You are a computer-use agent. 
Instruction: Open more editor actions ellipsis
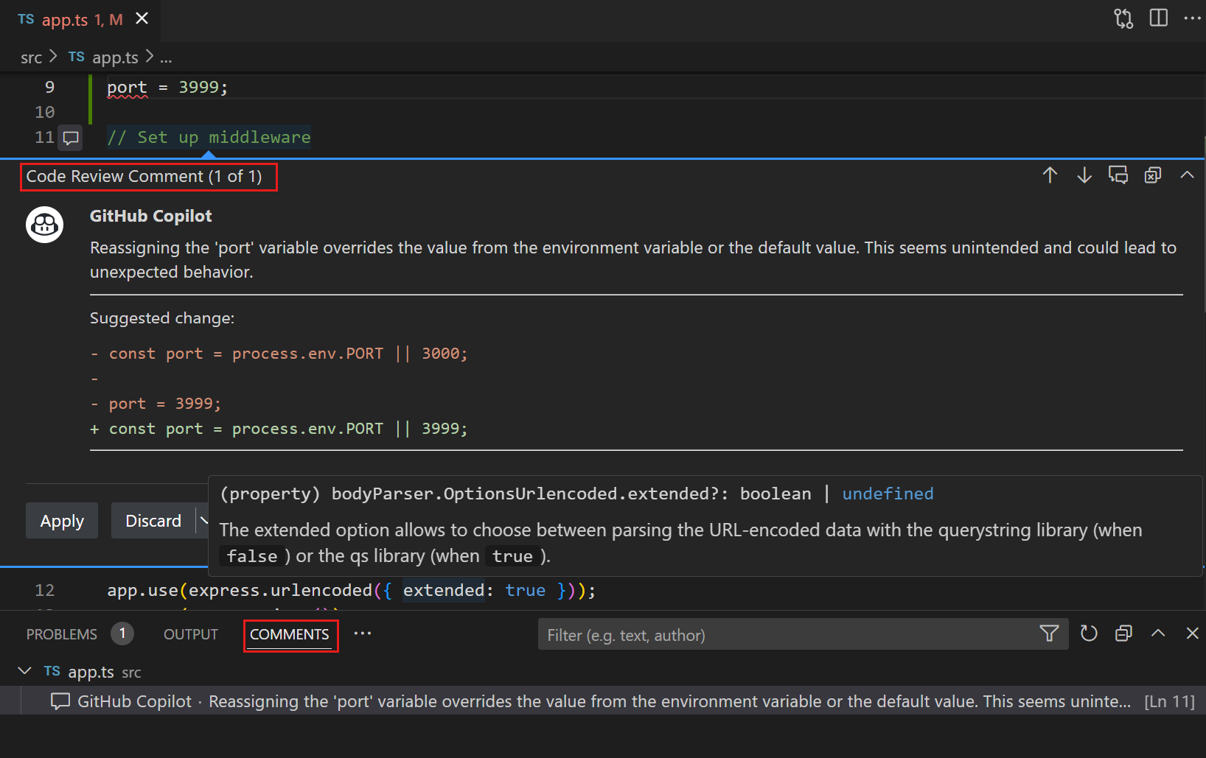(1193, 18)
